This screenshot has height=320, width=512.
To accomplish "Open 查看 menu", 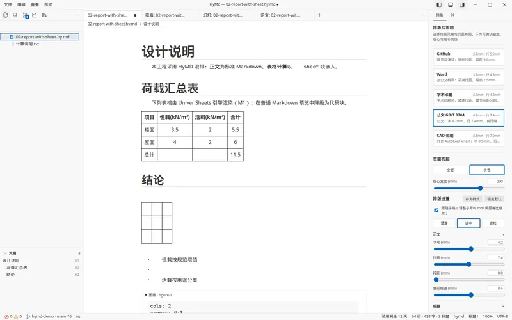I will 35,4.
